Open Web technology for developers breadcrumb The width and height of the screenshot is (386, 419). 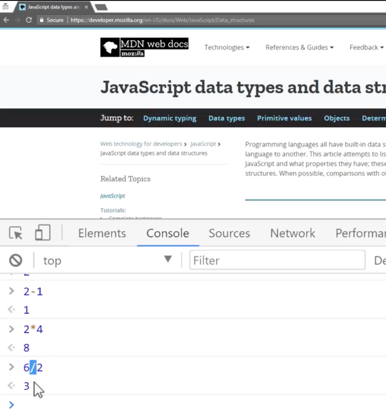click(141, 144)
